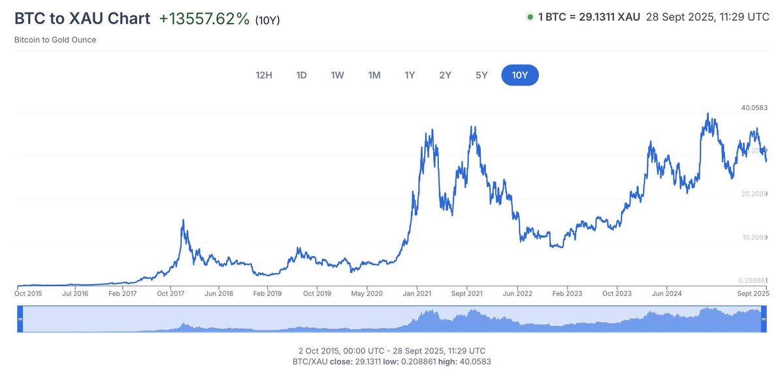The image size is (784, 369).
Task: Choose the 1M time range
Action: pos(374,75)
